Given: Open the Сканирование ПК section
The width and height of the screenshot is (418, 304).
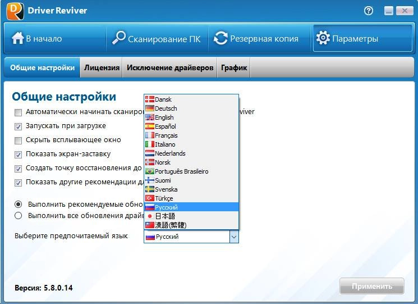Looking at the screenshot, I should (x=157, y=38).
